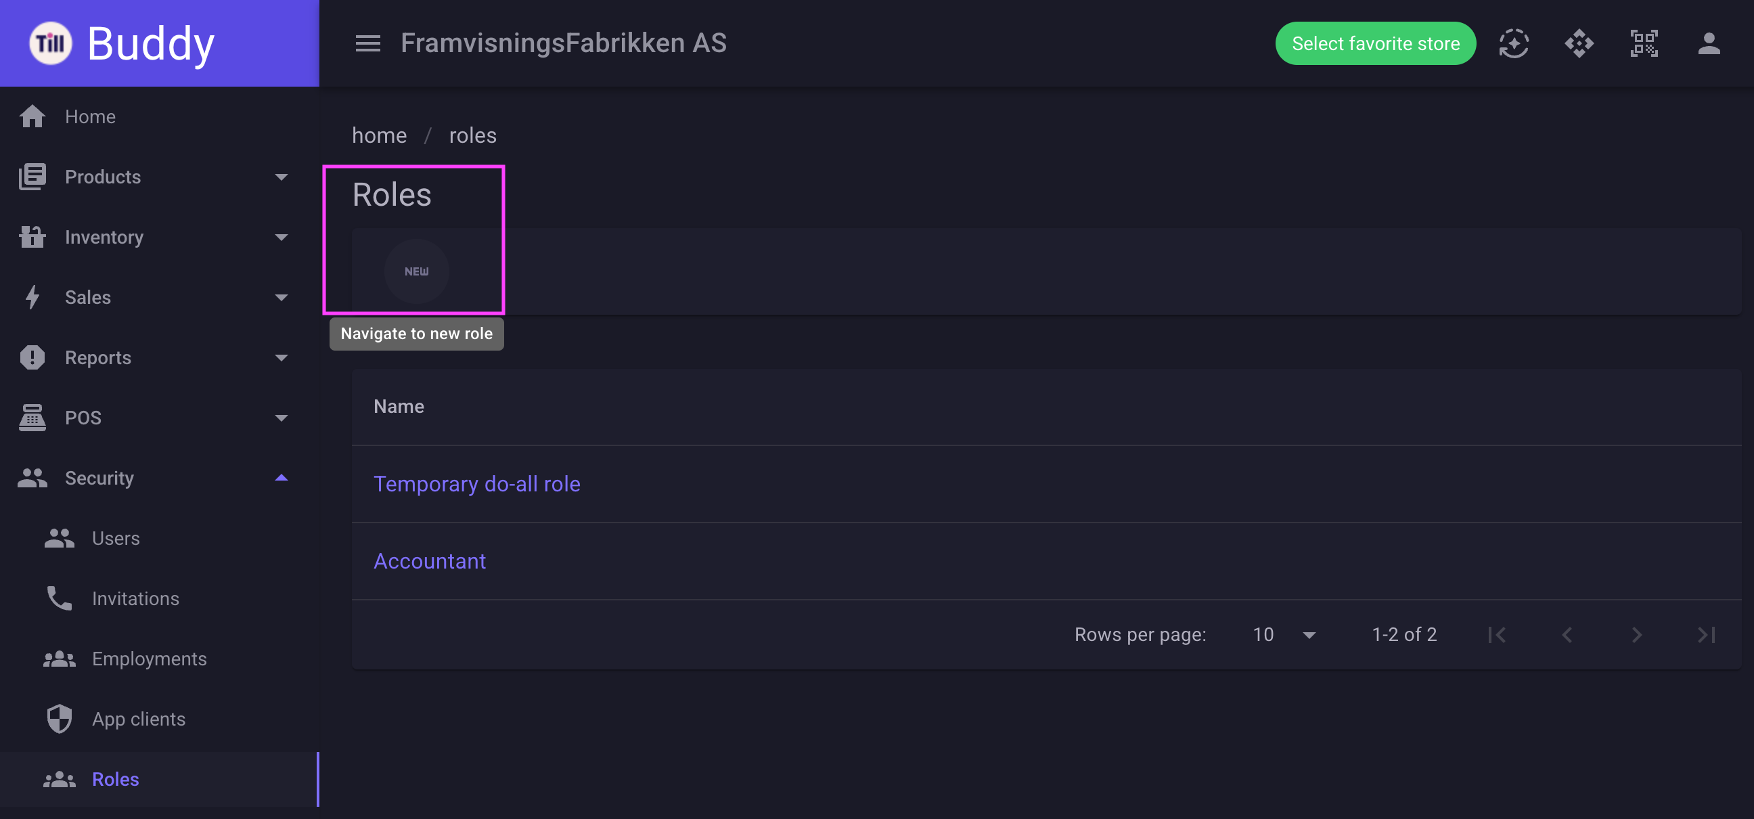
Task: Click the App clients shield icon
Action: coord(60,719)
